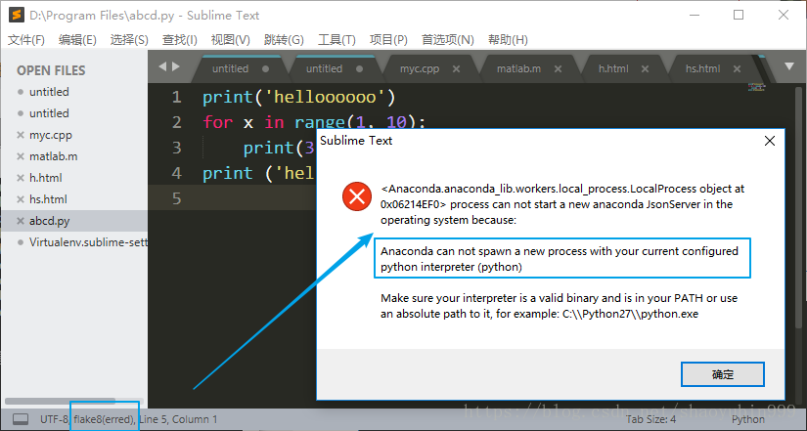Open the 查找(I) menu
This screenshot has height=431, width=807.
click(180, 40)
